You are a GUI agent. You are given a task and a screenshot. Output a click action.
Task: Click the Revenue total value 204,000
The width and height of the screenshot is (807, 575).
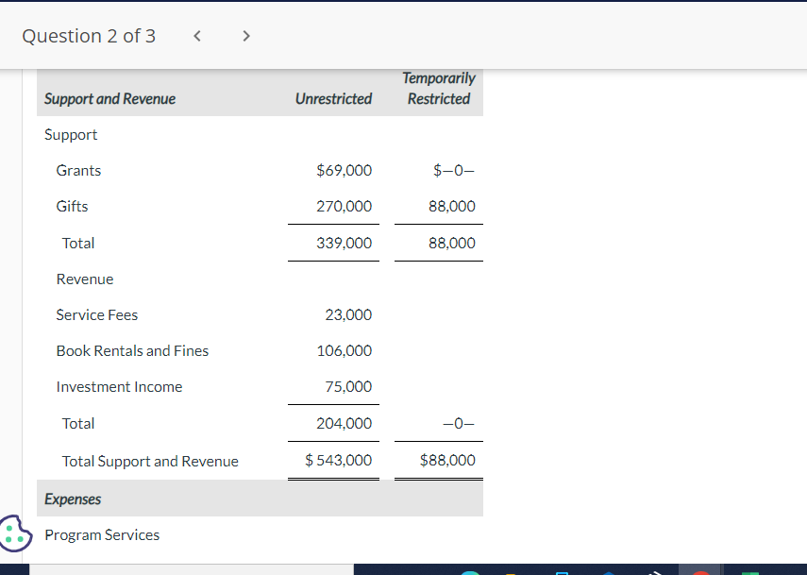click(344, 424)
